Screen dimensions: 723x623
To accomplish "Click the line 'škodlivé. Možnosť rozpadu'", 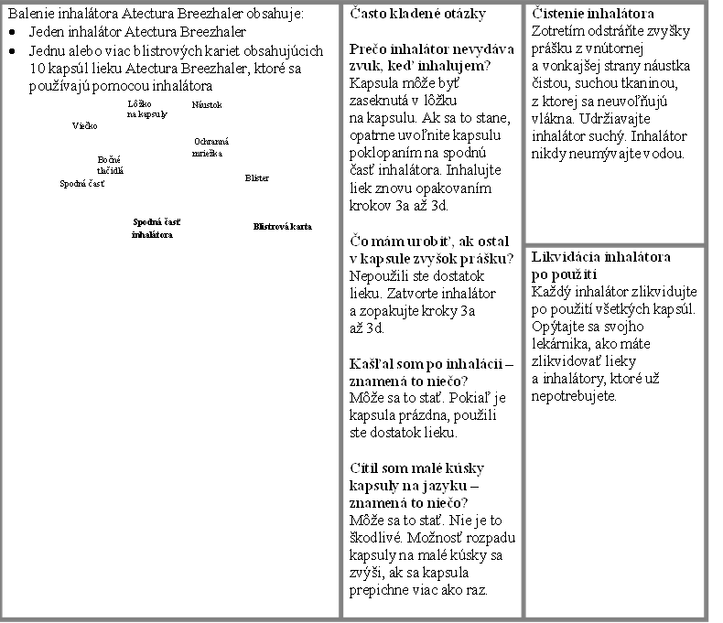I will click(432, 538).
